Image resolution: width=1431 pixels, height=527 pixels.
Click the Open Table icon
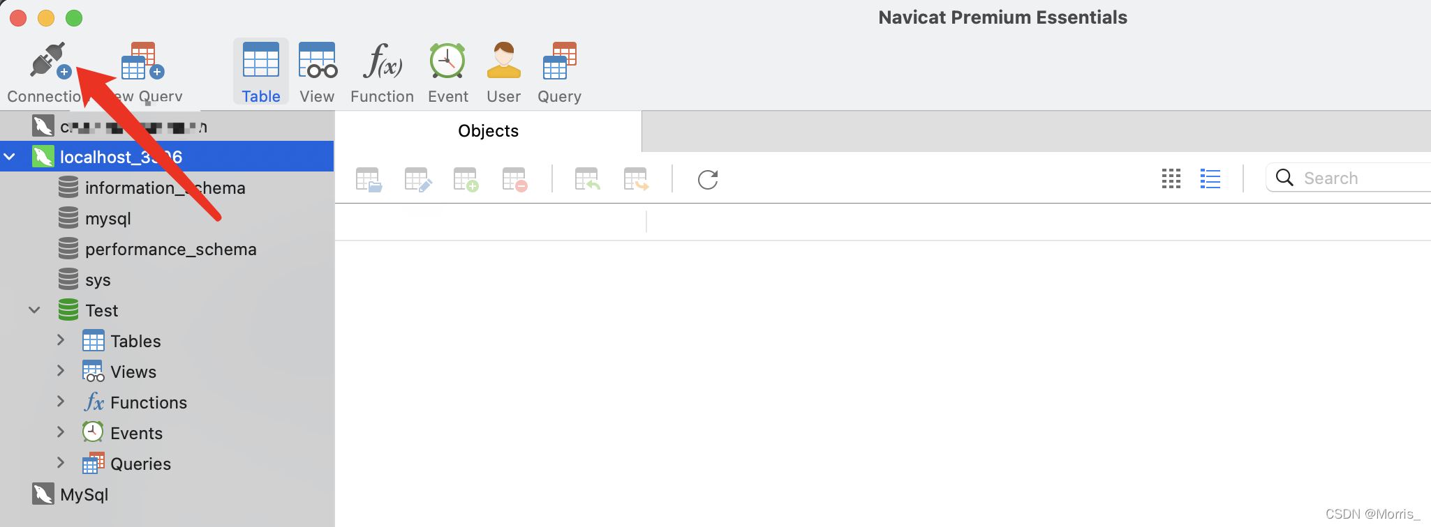pos(369,179)
